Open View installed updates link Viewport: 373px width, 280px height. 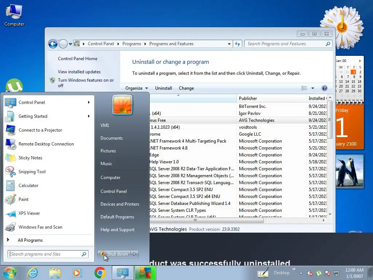pos(79,72)
